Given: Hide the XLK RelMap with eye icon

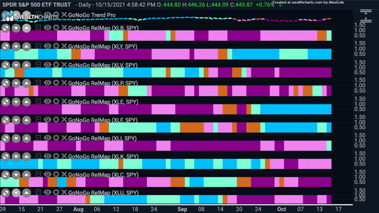Looking at the screenshot, I should pyautogui.click(x=47, y=156).
